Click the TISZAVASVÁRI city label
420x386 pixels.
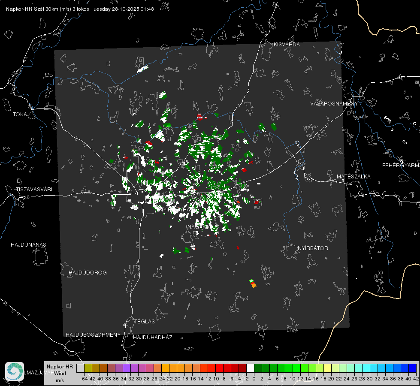(x=34, y=190)
